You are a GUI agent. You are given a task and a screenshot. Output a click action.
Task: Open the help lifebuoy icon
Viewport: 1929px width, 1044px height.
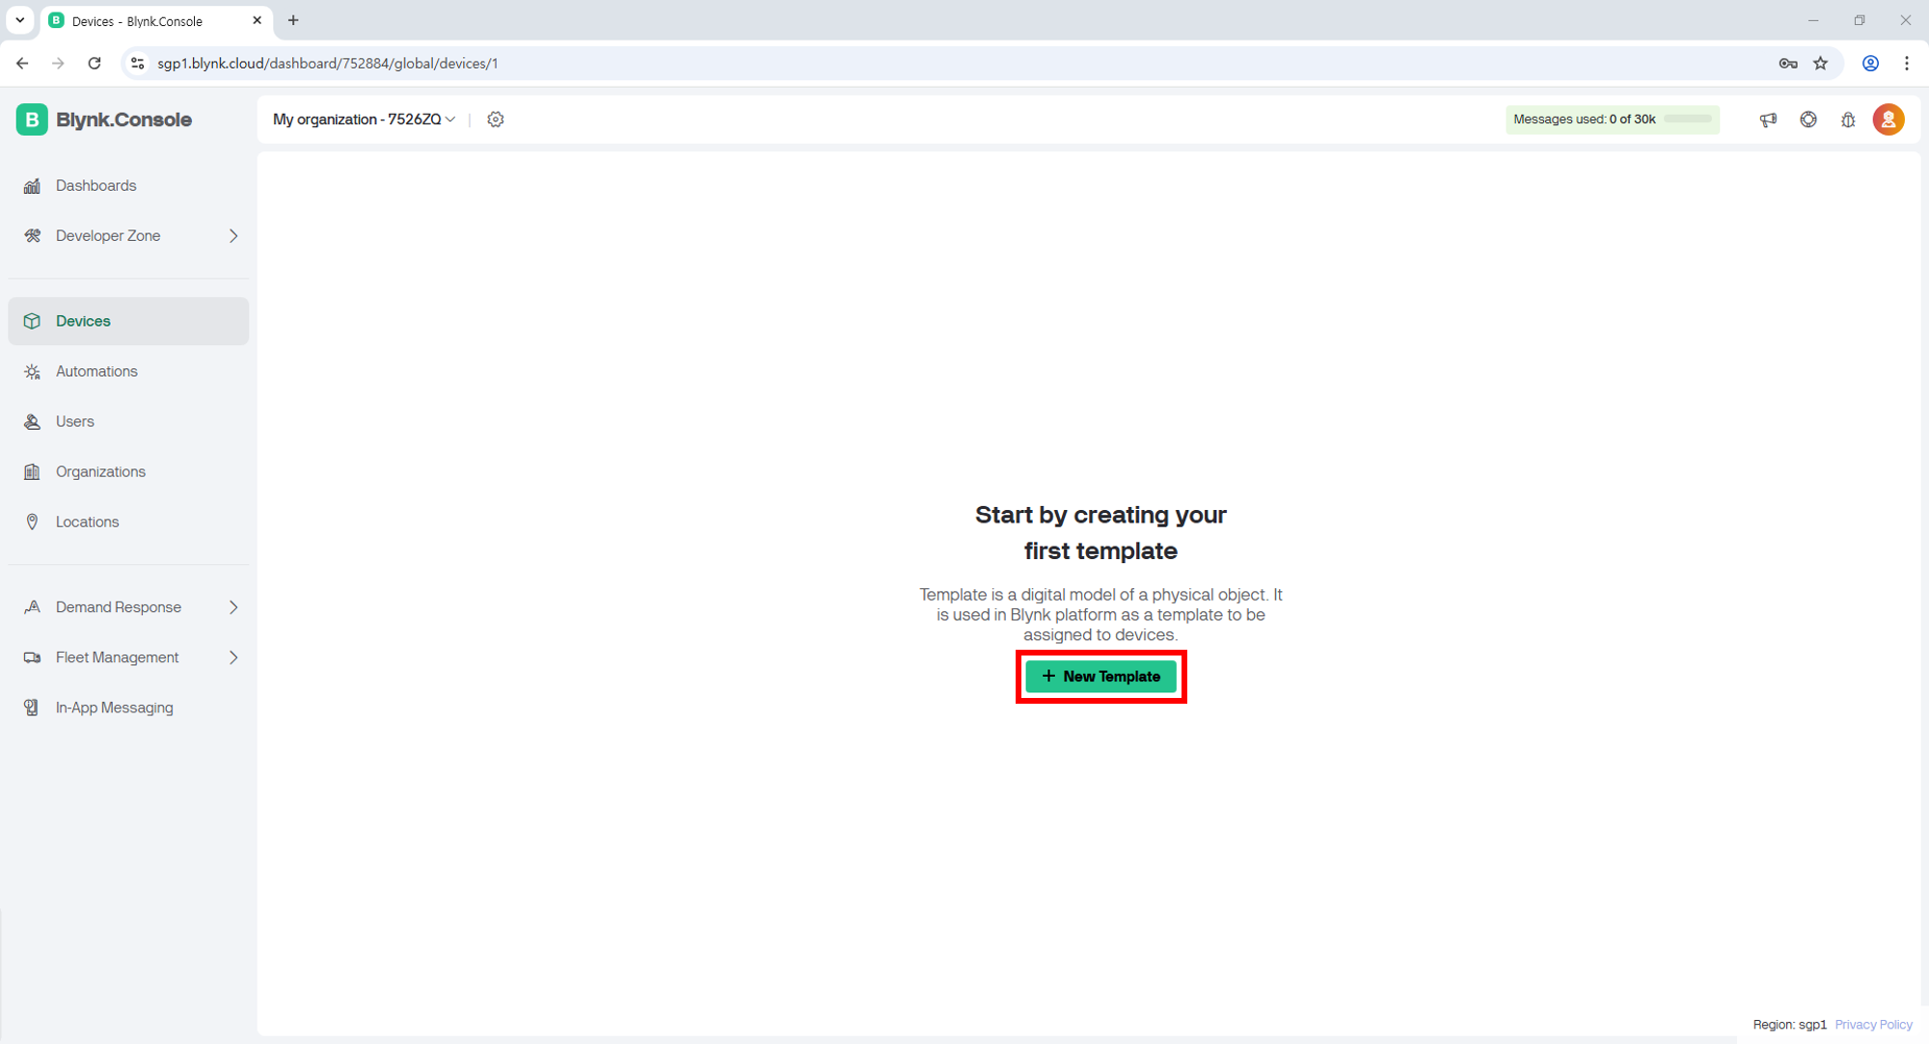click(x=1808, y=120)
